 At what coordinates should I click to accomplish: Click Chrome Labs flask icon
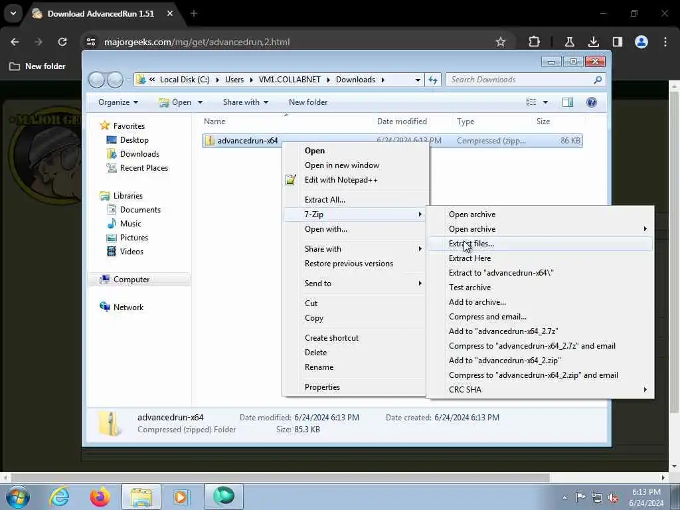pyautogui.click(x=569, y=42)
